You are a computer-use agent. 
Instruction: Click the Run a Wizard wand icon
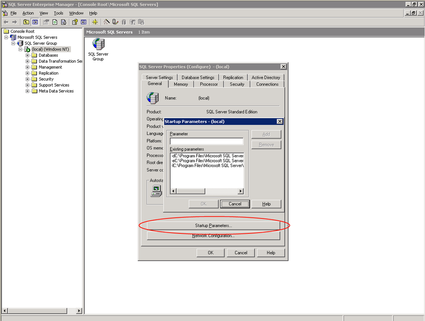[x=107, y=22]
